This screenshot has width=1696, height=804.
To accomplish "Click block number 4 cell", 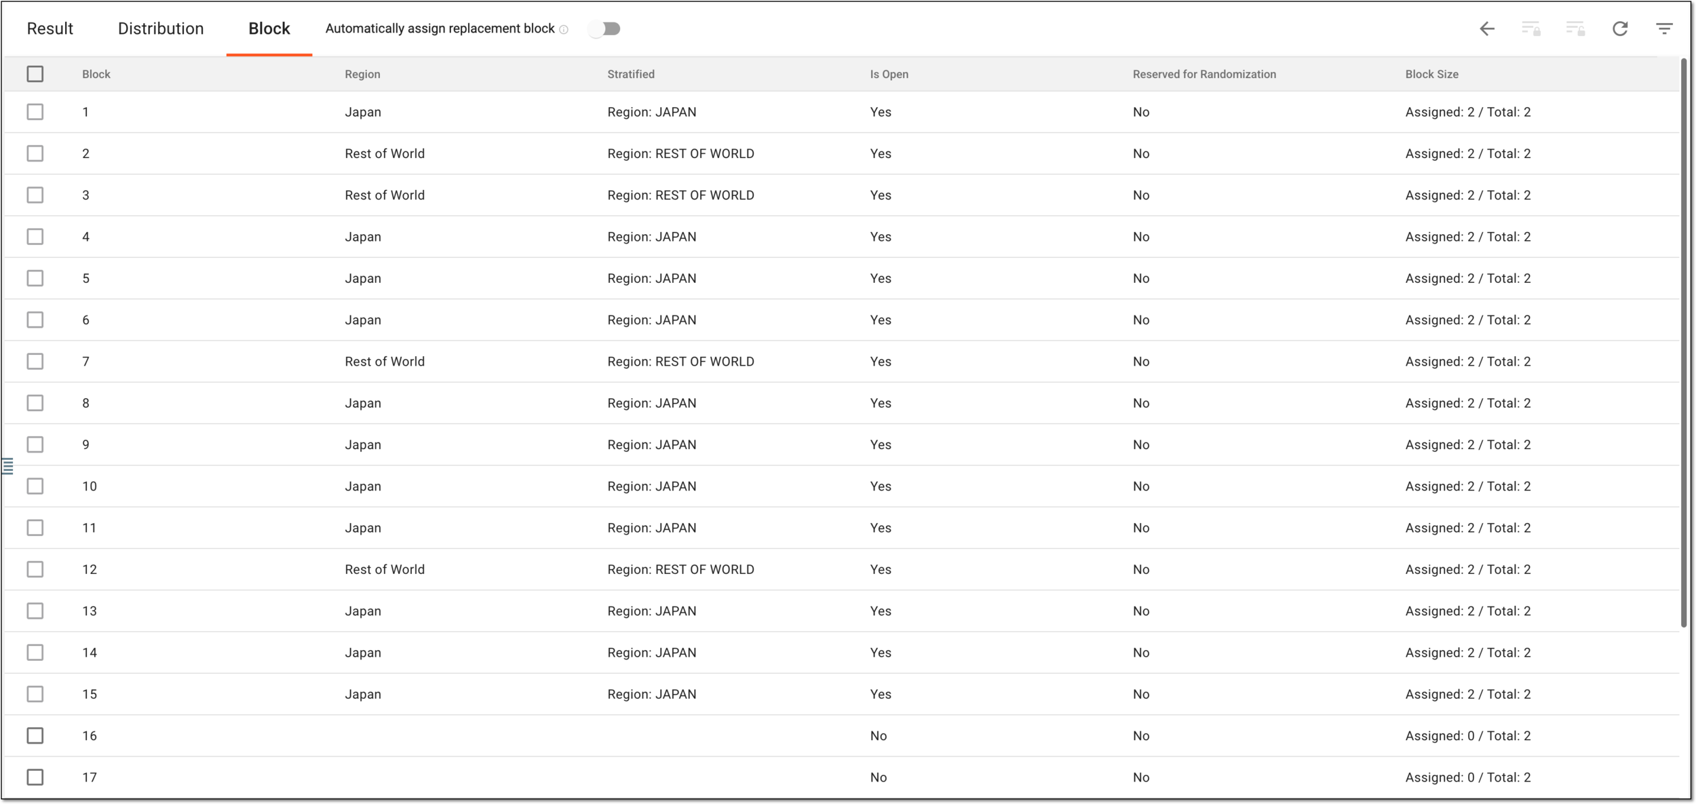I will (85, 237).
